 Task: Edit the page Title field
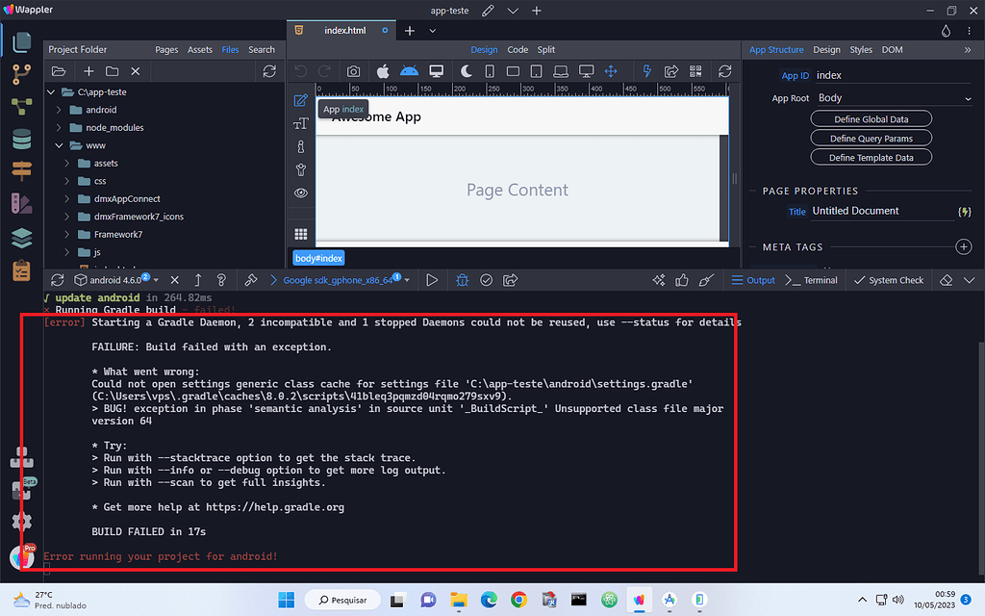pos(883,211)
